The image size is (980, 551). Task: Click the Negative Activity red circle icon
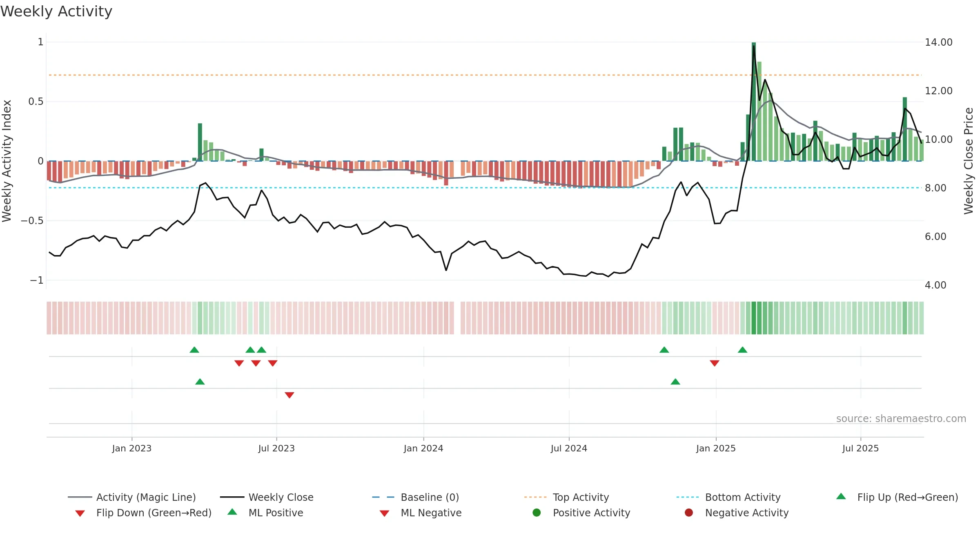point(688,512)
